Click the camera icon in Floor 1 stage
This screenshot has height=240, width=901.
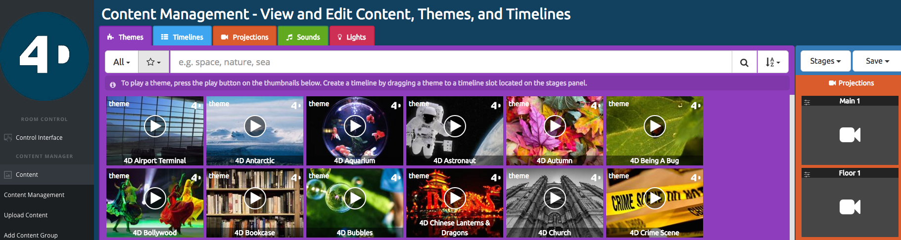pos(850,207)
